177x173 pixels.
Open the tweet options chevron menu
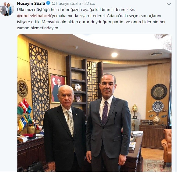[169, 4]
